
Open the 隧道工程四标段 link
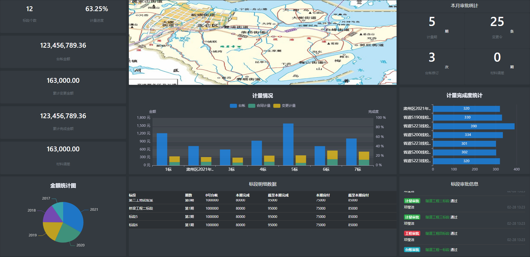point(437,234)
